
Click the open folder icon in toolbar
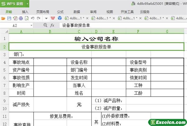[x=3, y=18]
